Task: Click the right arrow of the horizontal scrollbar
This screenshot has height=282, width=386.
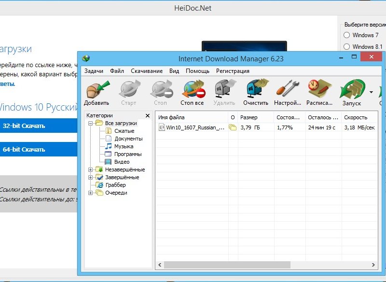Action: (x=373, y=265)
